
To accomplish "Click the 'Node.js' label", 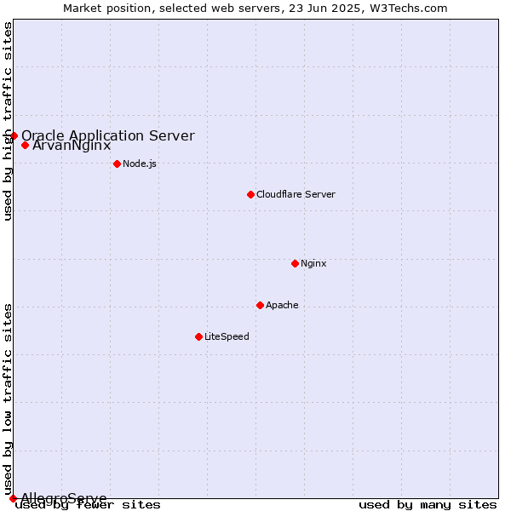I will 140,164.
